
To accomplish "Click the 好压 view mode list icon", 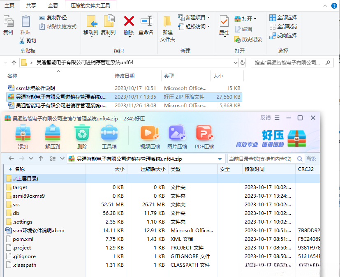I will 53,159.
